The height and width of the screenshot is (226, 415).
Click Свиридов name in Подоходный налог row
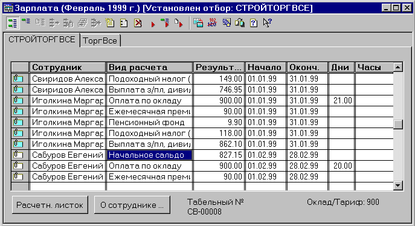pos(68,79)
